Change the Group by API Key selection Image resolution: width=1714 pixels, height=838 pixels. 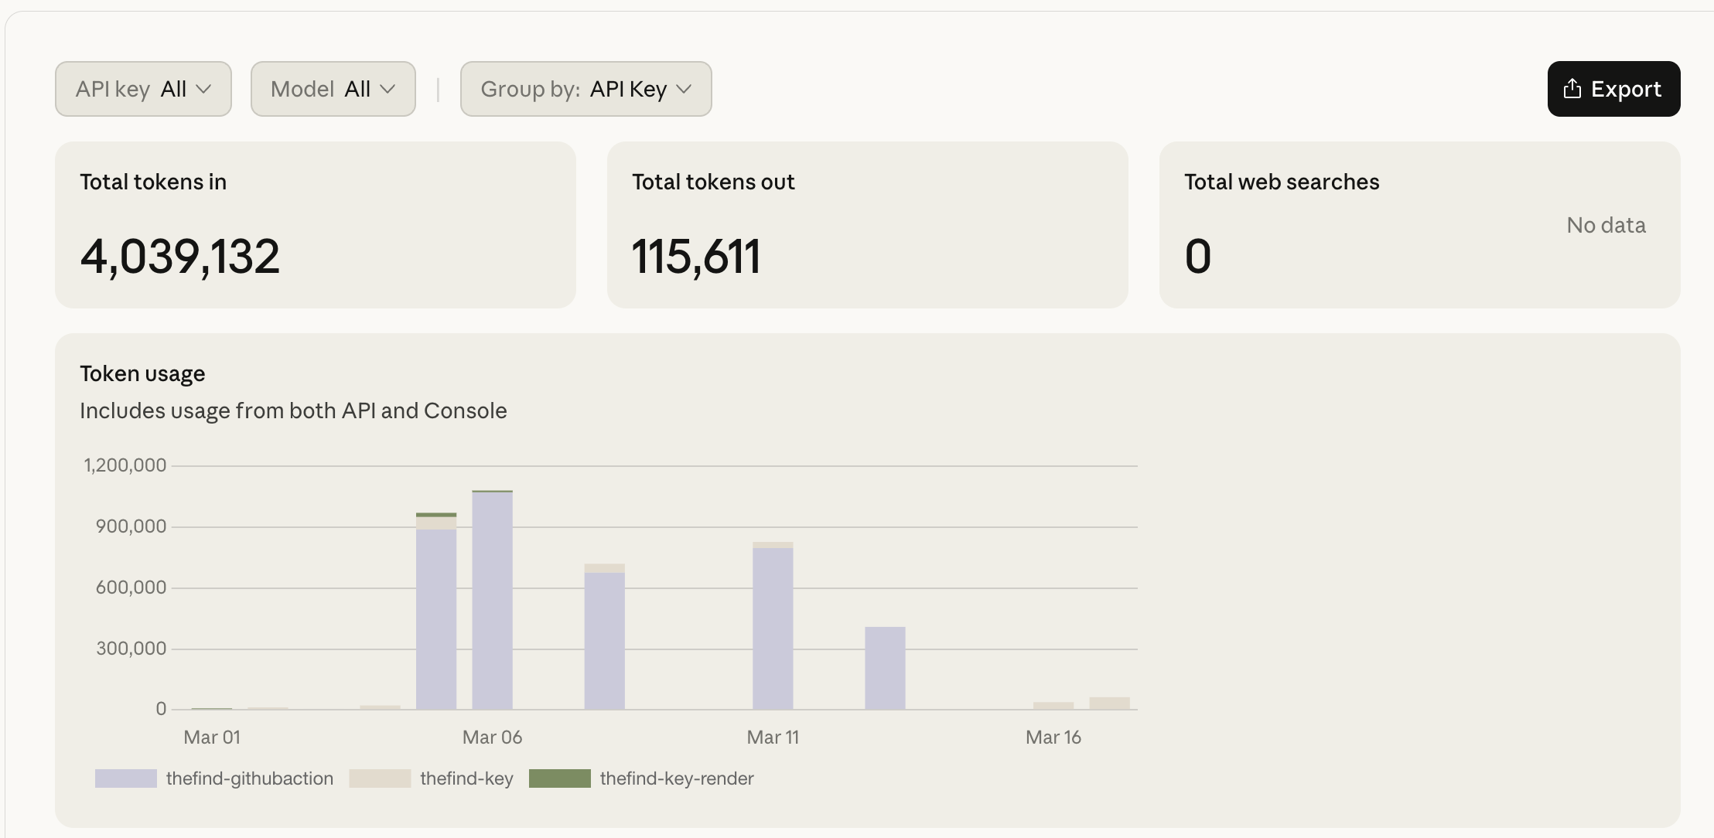586,89
